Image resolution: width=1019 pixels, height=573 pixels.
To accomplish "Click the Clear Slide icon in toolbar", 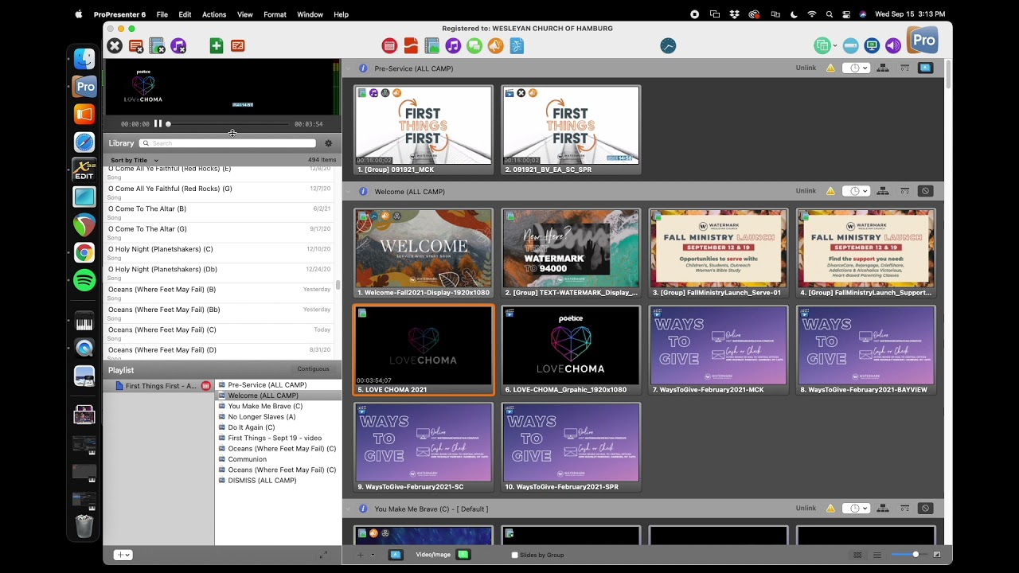I will point(136,46).
